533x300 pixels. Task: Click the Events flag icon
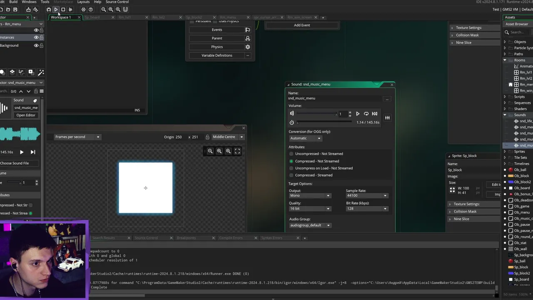(248, 30)
